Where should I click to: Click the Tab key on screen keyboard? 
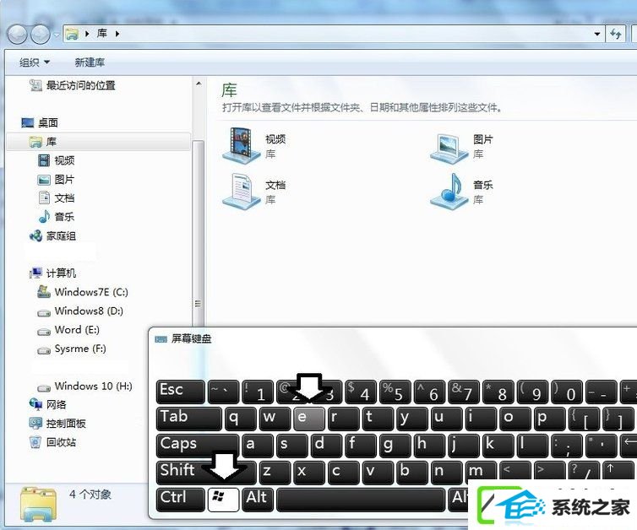click(x=189, y=419)
